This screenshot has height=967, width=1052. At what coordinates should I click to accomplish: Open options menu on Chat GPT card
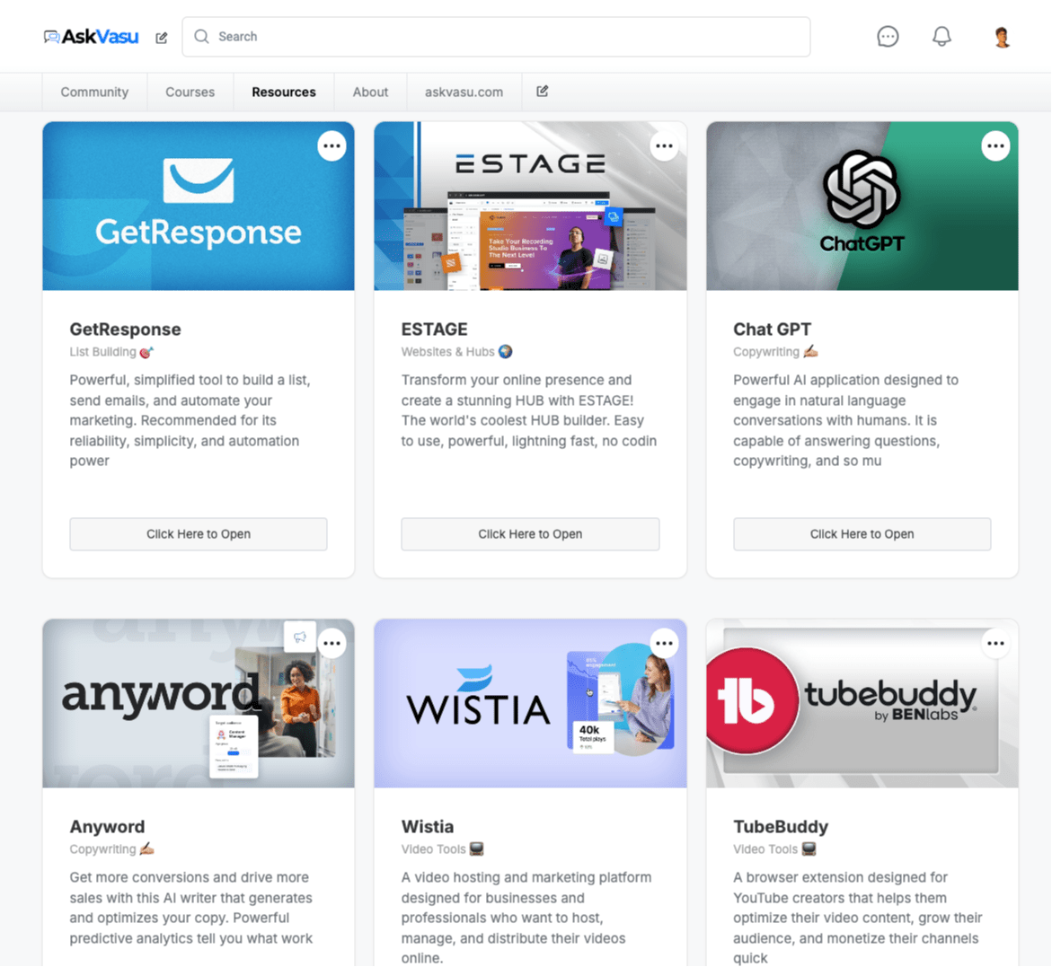point(995,145)
